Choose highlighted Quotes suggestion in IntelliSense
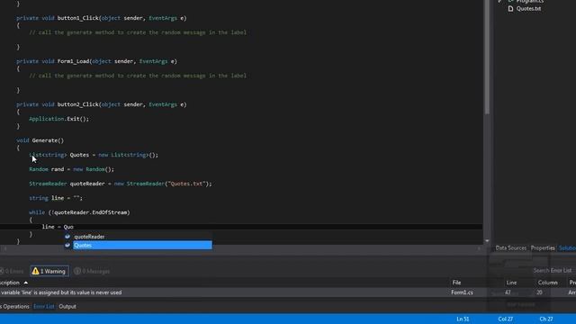The height and width of the screenshot is (324, 576). pyautogui.click(x=142, y=245)
